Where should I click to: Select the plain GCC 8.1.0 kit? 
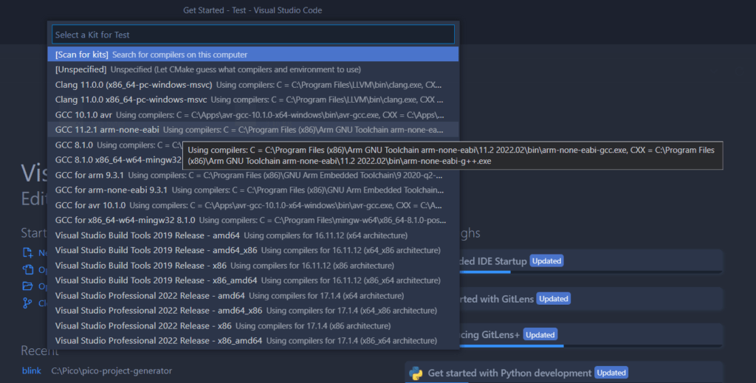pyautogui.click(x=114, y=145)
